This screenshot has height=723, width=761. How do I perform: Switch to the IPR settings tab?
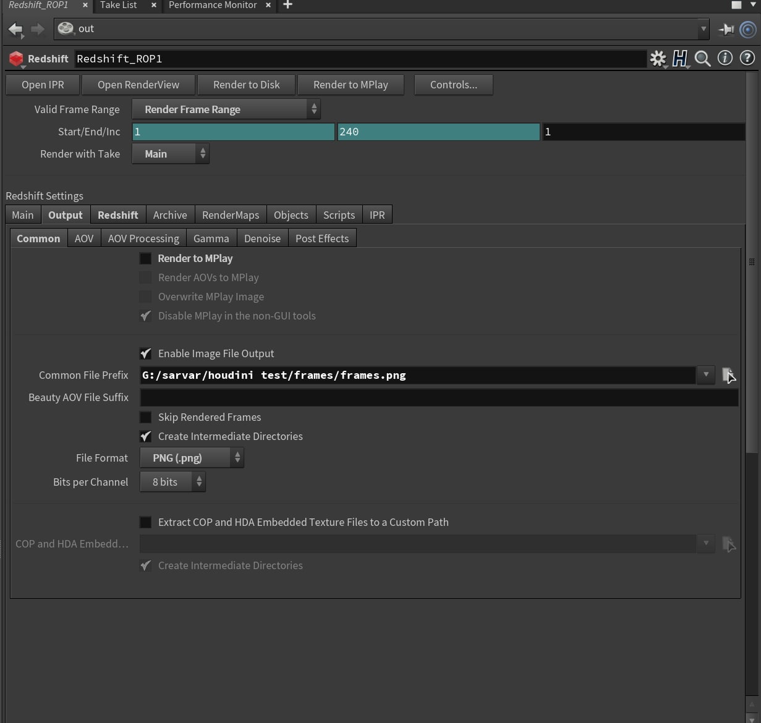tap(377, 215)
